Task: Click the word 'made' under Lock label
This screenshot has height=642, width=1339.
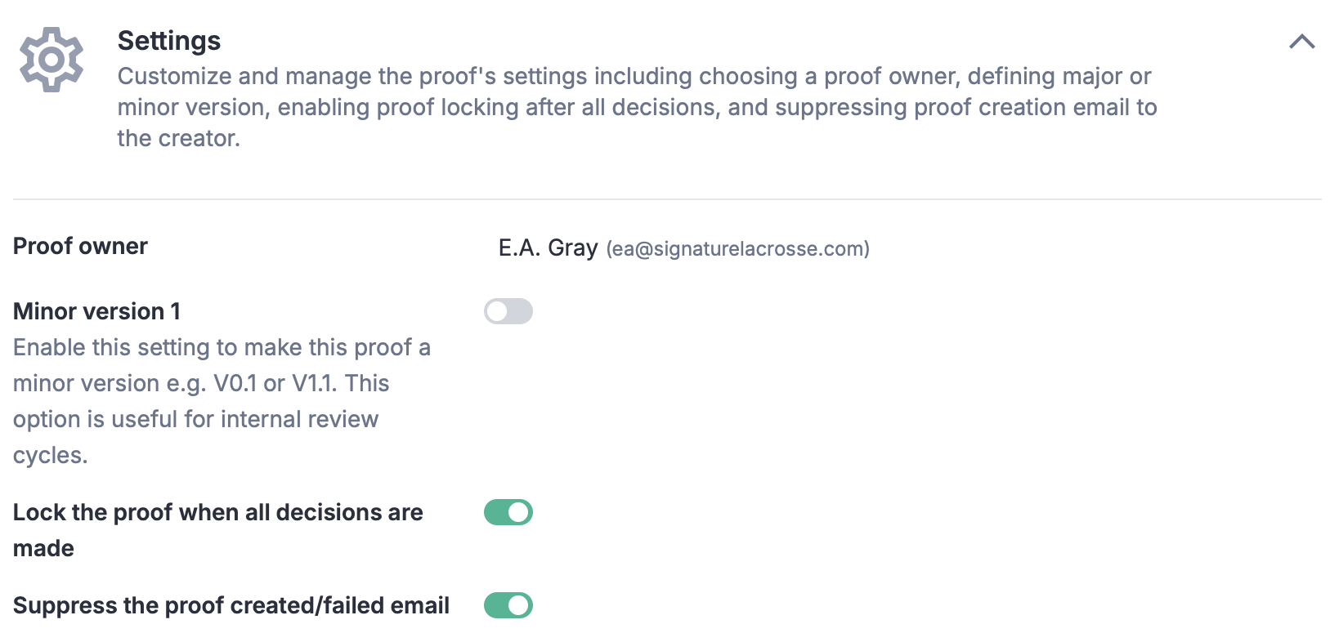Action: click(x=43, y=548)
